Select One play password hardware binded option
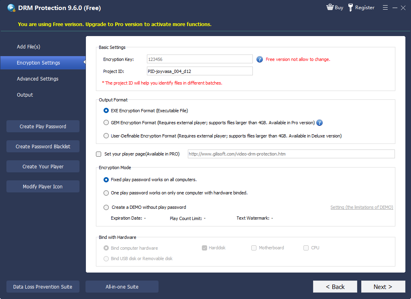This screenshot has height=299, width=411. (x=106, y=193)
